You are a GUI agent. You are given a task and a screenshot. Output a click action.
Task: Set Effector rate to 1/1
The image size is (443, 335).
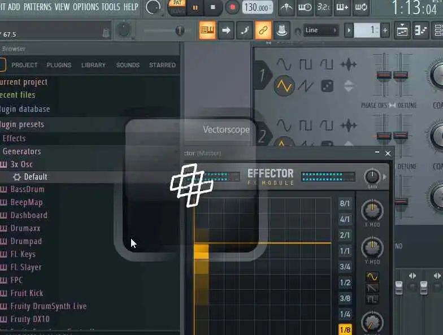point(345,251)
